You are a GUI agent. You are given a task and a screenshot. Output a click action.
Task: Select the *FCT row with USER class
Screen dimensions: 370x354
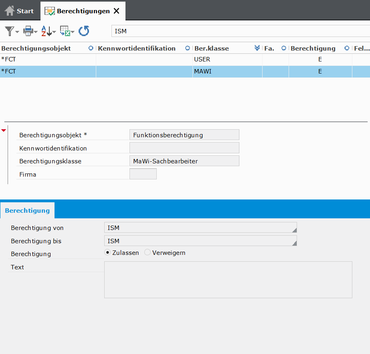[185, 59]
